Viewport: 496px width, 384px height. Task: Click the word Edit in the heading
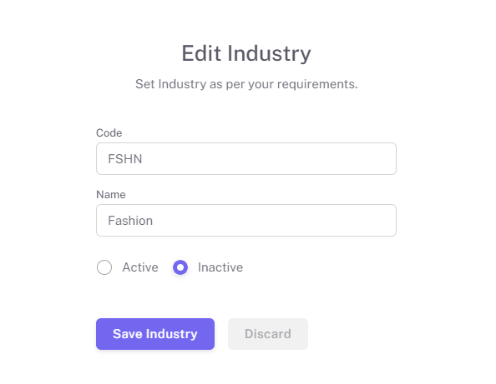pos(201,53)
